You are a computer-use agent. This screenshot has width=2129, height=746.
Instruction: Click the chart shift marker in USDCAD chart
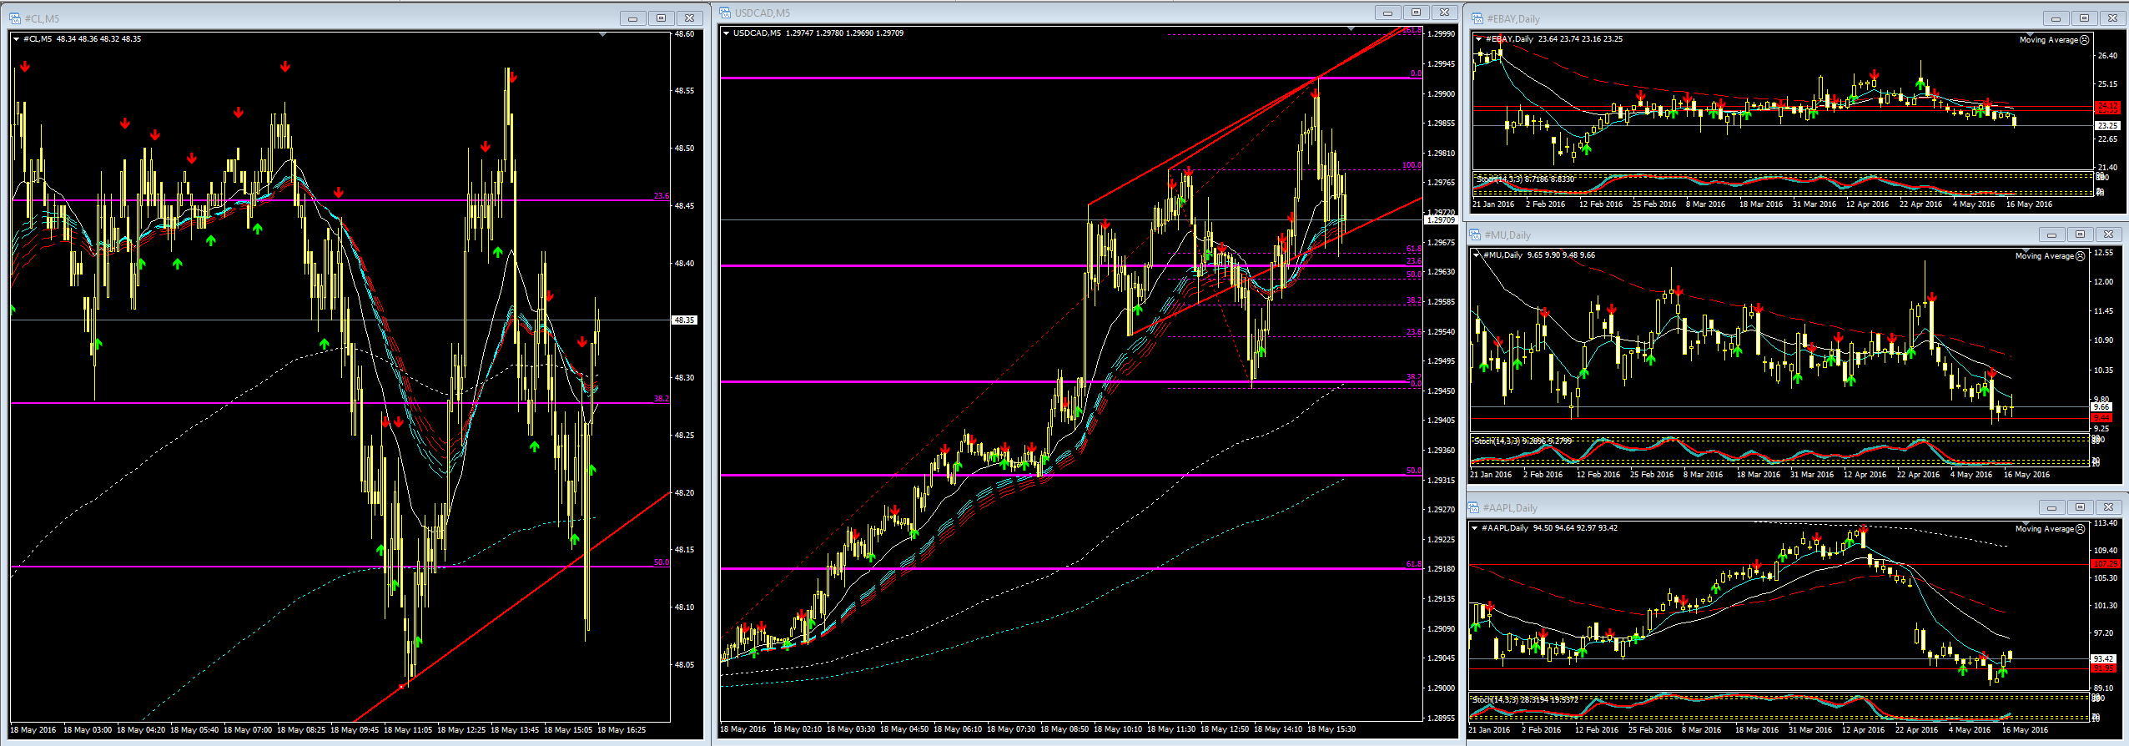(1352, 29)
